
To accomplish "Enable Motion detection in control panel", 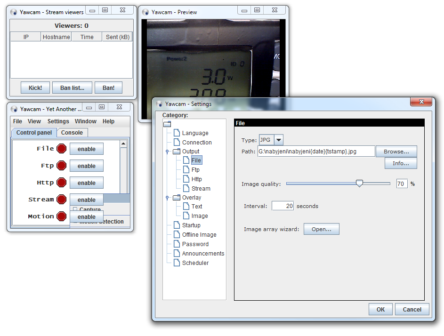I will (x=87, y=217).
